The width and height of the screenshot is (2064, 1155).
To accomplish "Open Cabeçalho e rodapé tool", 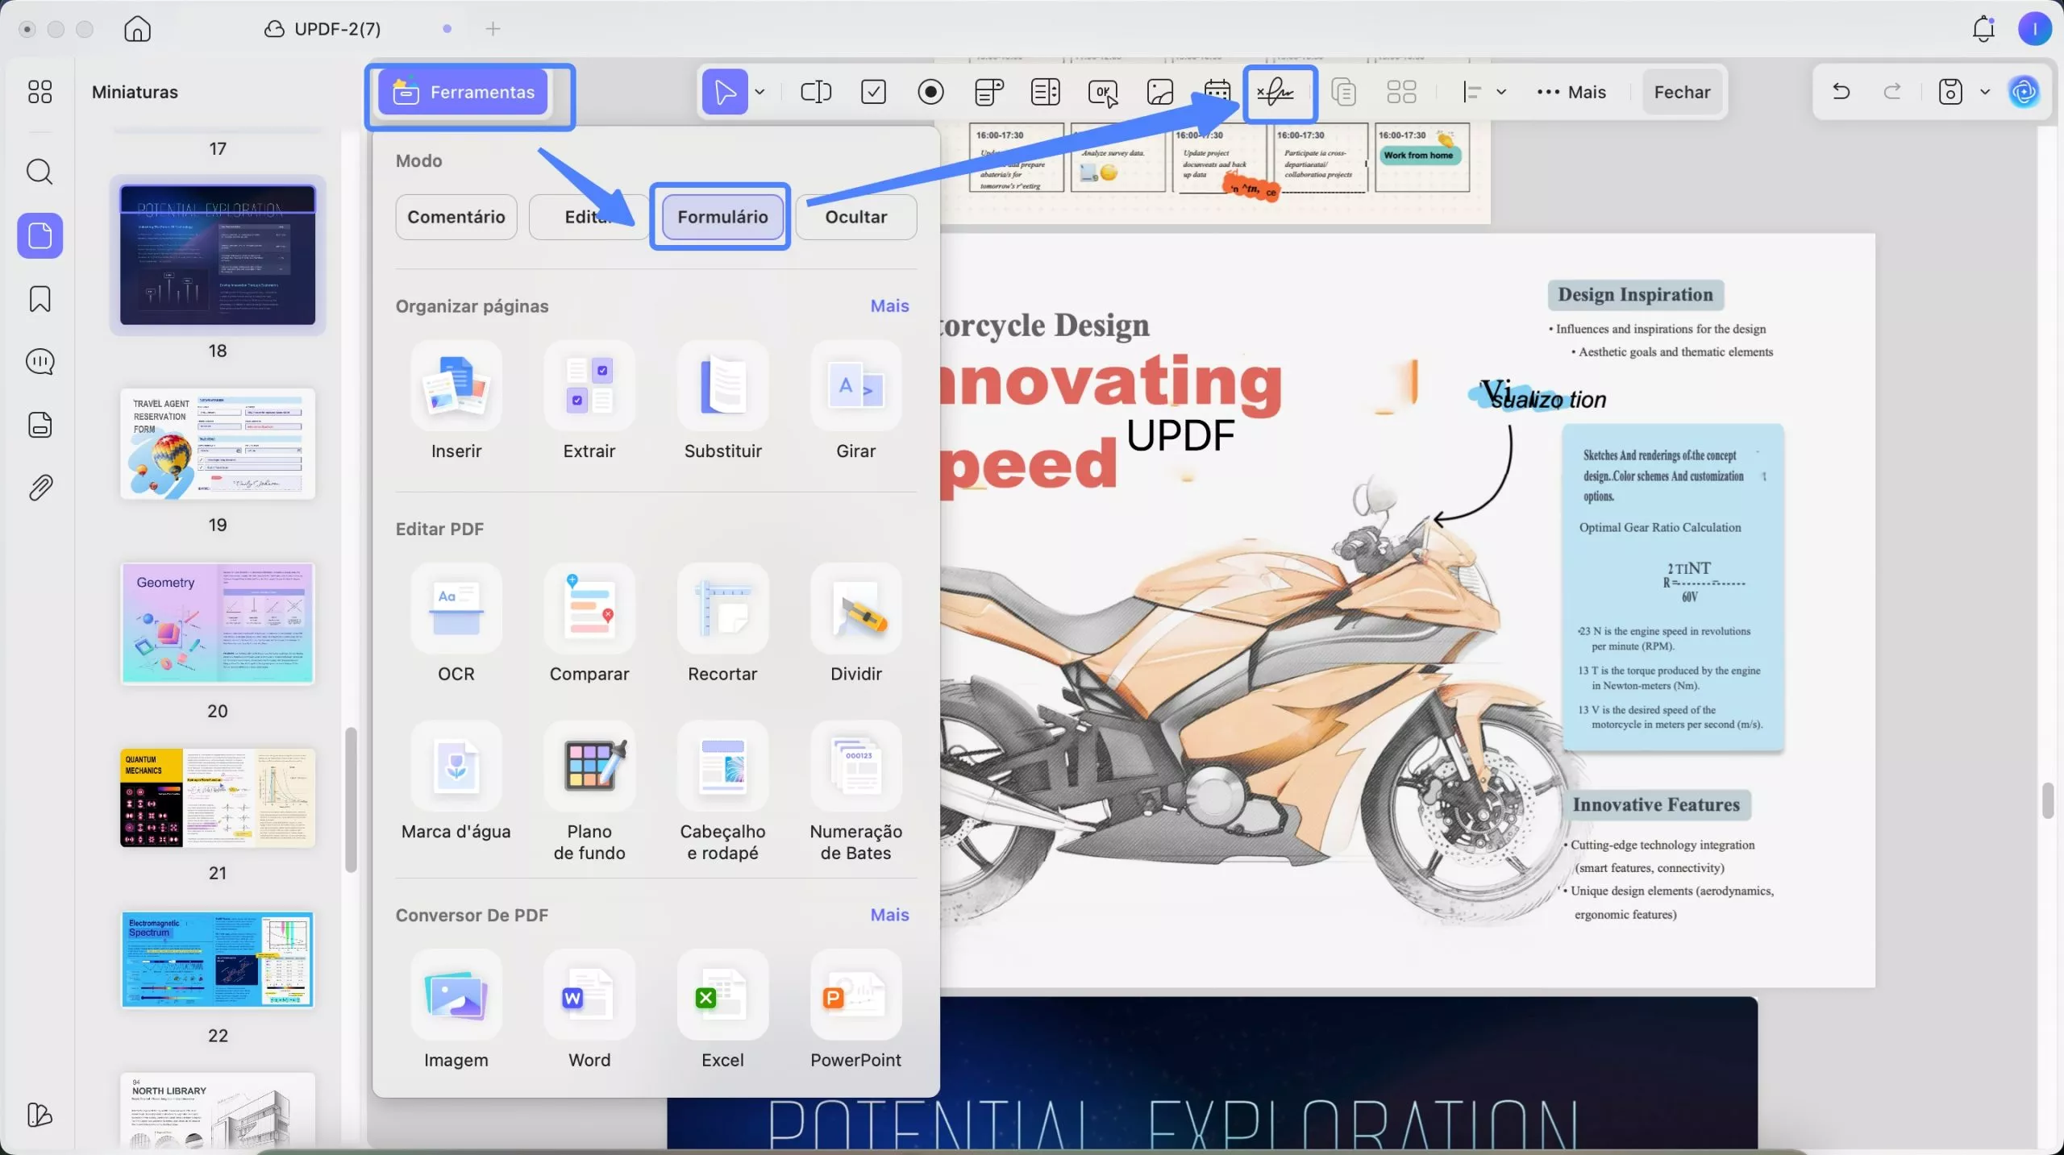I will 722,792.
